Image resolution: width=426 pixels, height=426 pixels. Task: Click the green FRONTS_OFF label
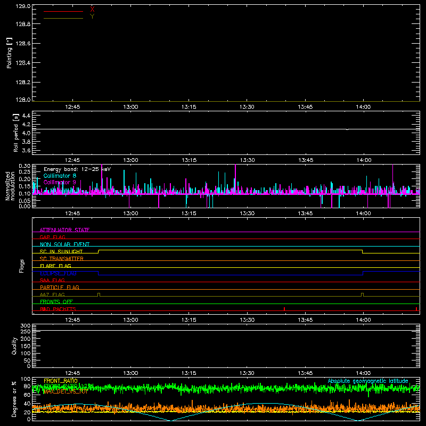tap(56, 301)
